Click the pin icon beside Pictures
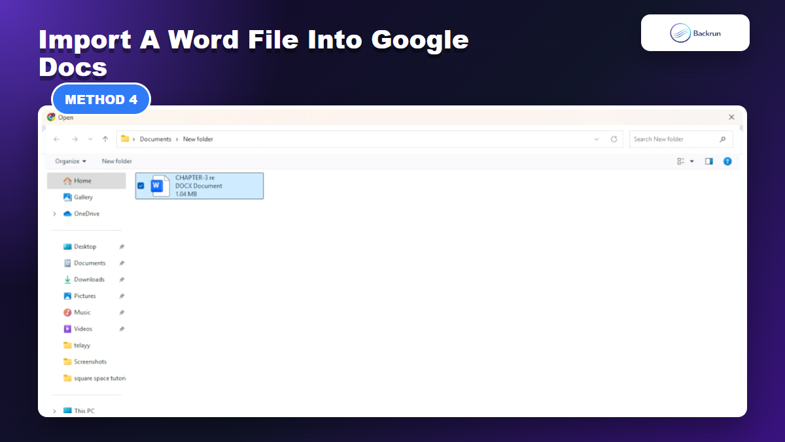 pyautogui.click(x=122, y=296)
